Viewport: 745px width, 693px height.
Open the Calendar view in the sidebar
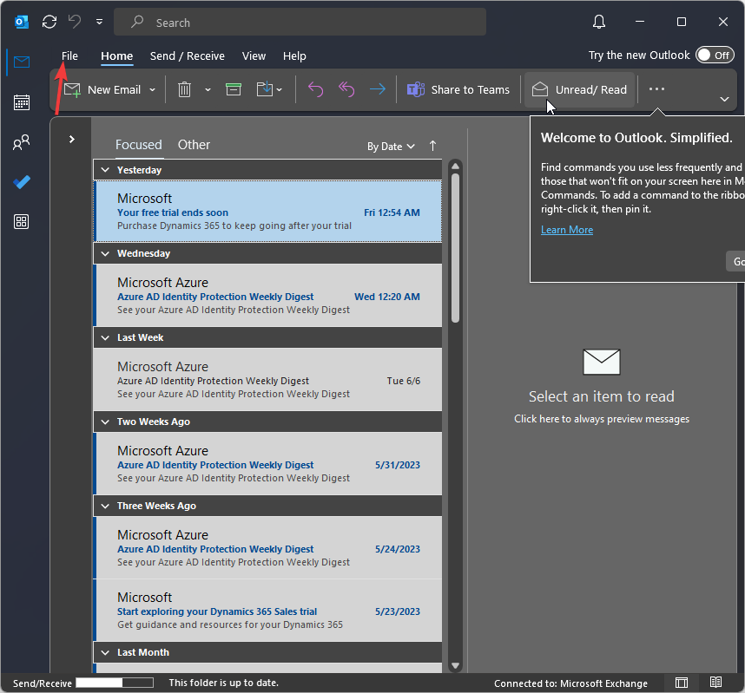pyautogui.click(x=22, y=102)
